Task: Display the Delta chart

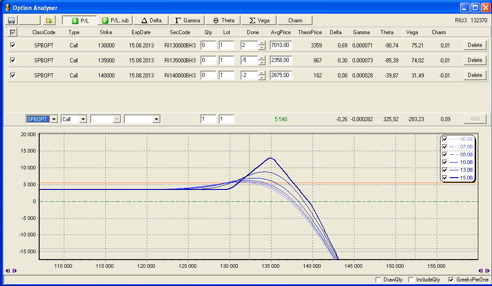Action: pos(151,20)
